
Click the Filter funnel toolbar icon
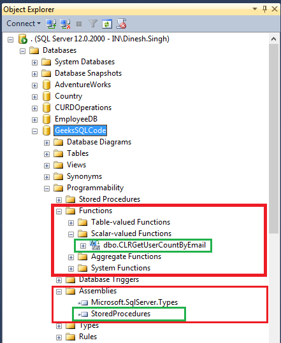pyautogui.click(x=93, y=24)
